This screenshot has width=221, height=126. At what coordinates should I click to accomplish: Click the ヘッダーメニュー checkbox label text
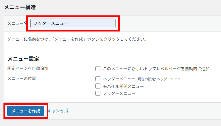pyautogui.click(x=119, y=79)
